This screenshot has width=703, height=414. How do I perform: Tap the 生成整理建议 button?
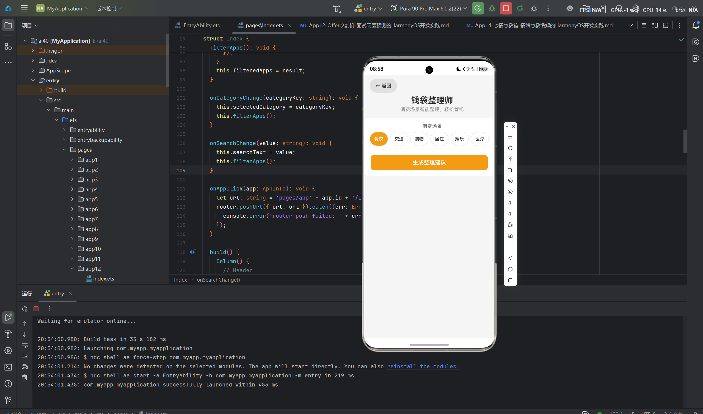pos(429,162)
